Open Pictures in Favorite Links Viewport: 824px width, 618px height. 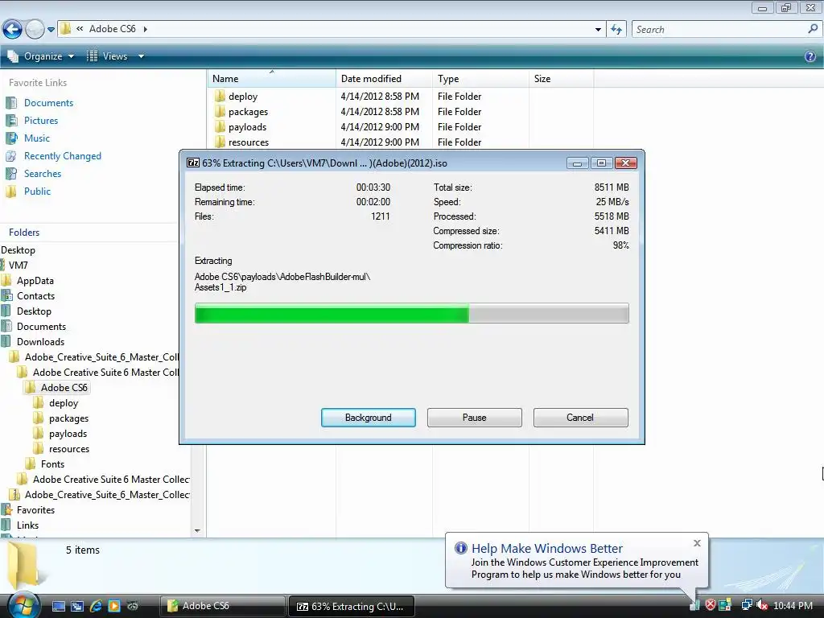(x=40, y=121)
